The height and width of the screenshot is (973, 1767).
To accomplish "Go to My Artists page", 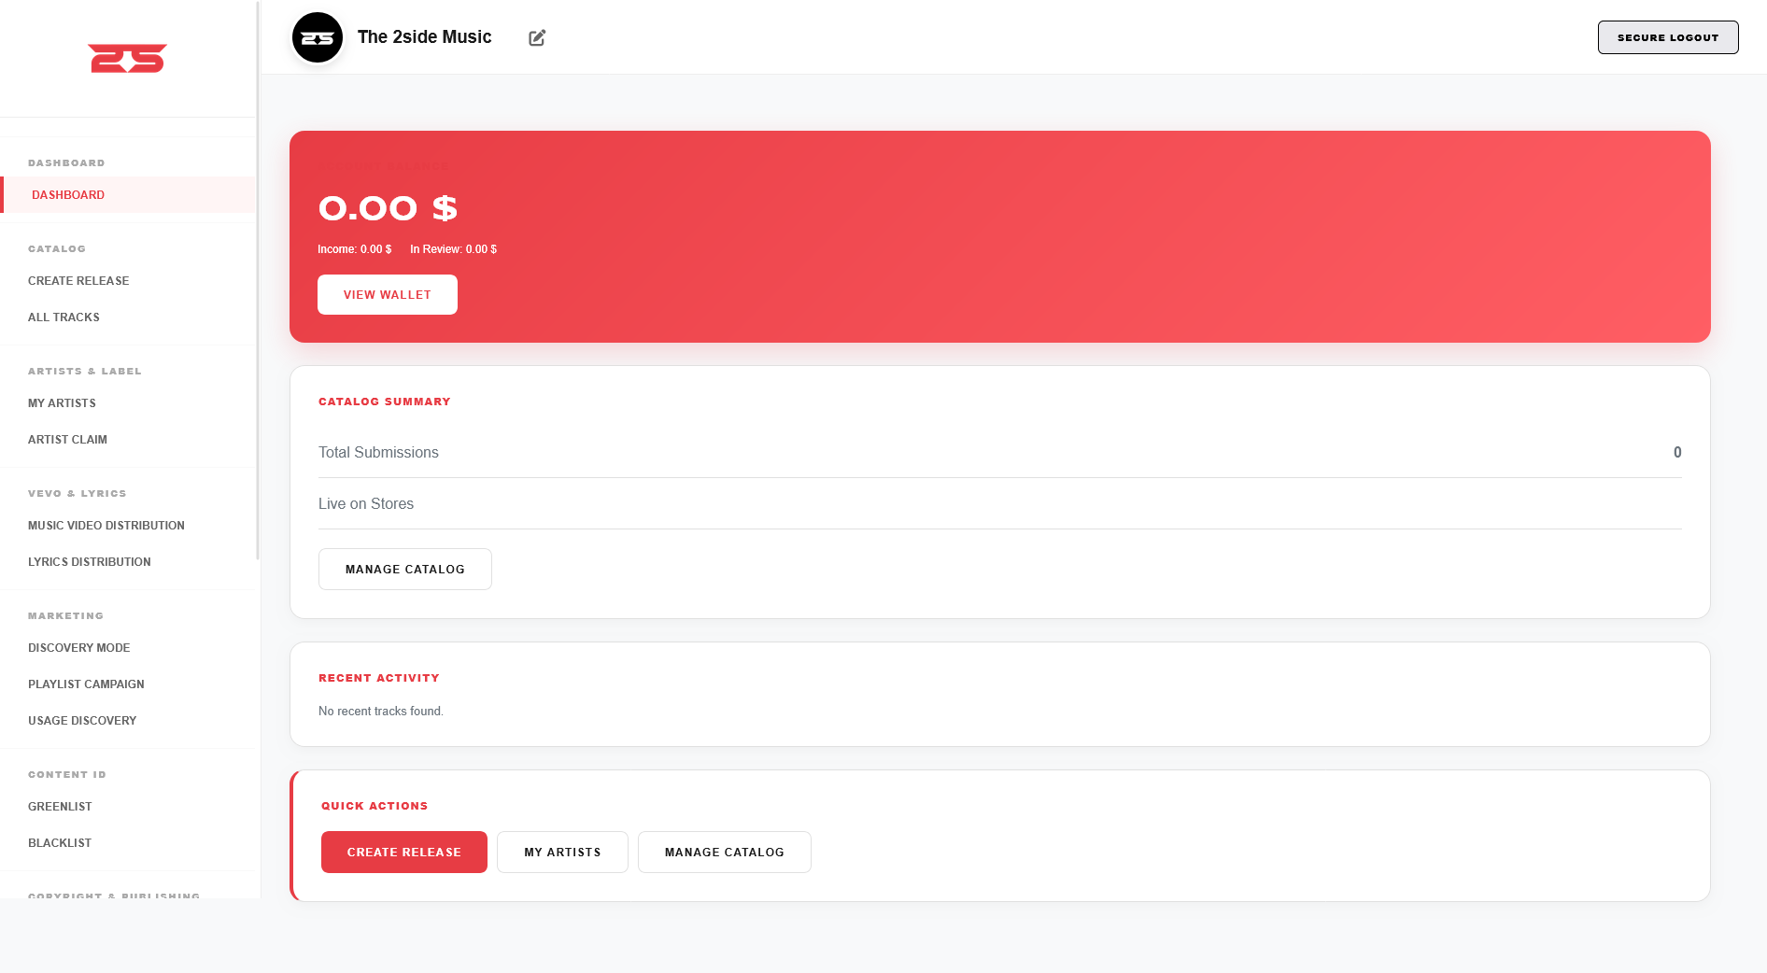I will coord(62,402).
